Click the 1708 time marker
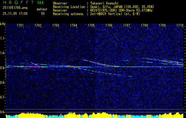This screenshot has height=118, width=186. (145, 25)
